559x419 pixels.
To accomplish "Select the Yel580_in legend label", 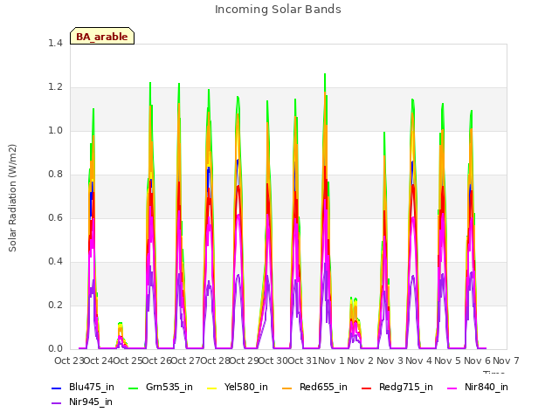I will (x=246, y=388).
